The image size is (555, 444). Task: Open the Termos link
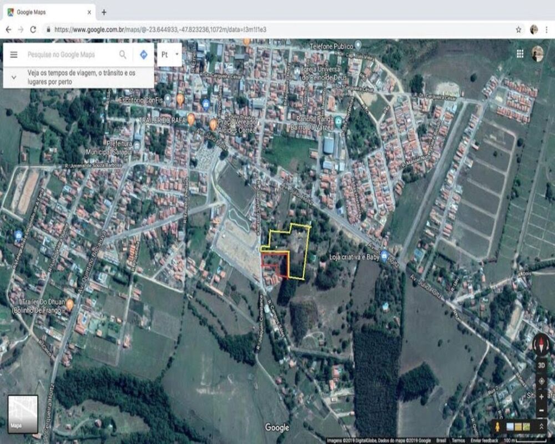tap(458, 440)
